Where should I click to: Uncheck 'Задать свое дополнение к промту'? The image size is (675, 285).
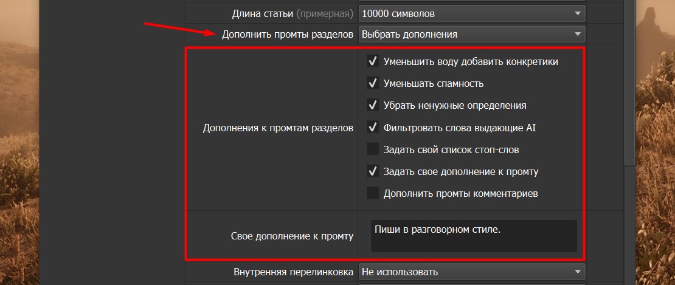(x=372, y=171)
